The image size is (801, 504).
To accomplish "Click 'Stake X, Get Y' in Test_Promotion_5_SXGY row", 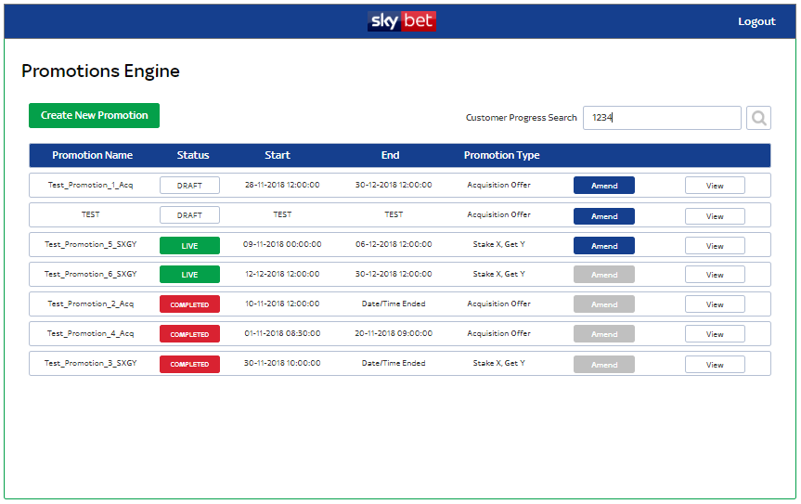I will (498, 244).
